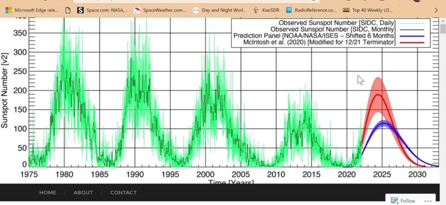Click the blank page bookmark icon
The height and width of the screenshot is (205, 446).
tap(69, 10)
